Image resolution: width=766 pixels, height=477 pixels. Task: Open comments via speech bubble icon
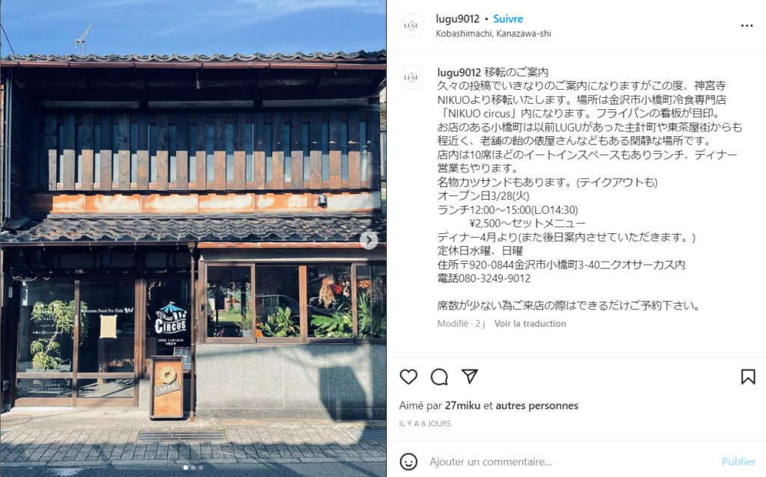(439, 377)
